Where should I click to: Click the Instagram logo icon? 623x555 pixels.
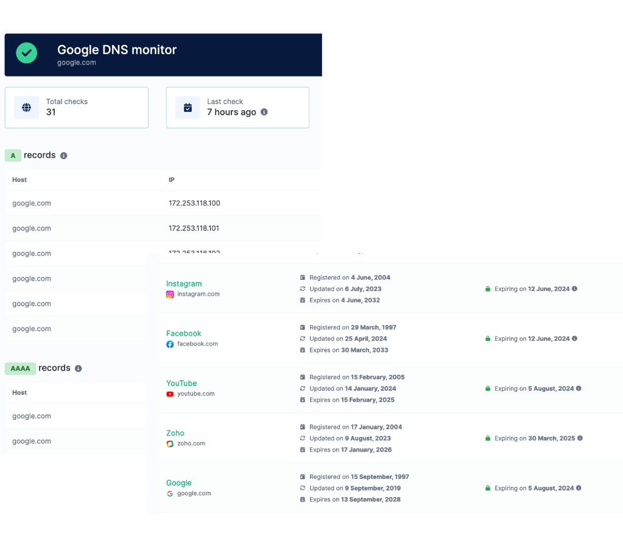[170, 295]
